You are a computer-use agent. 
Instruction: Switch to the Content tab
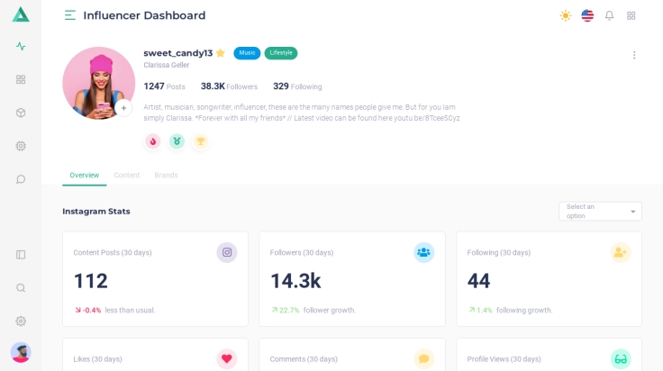tap(127, 175)
